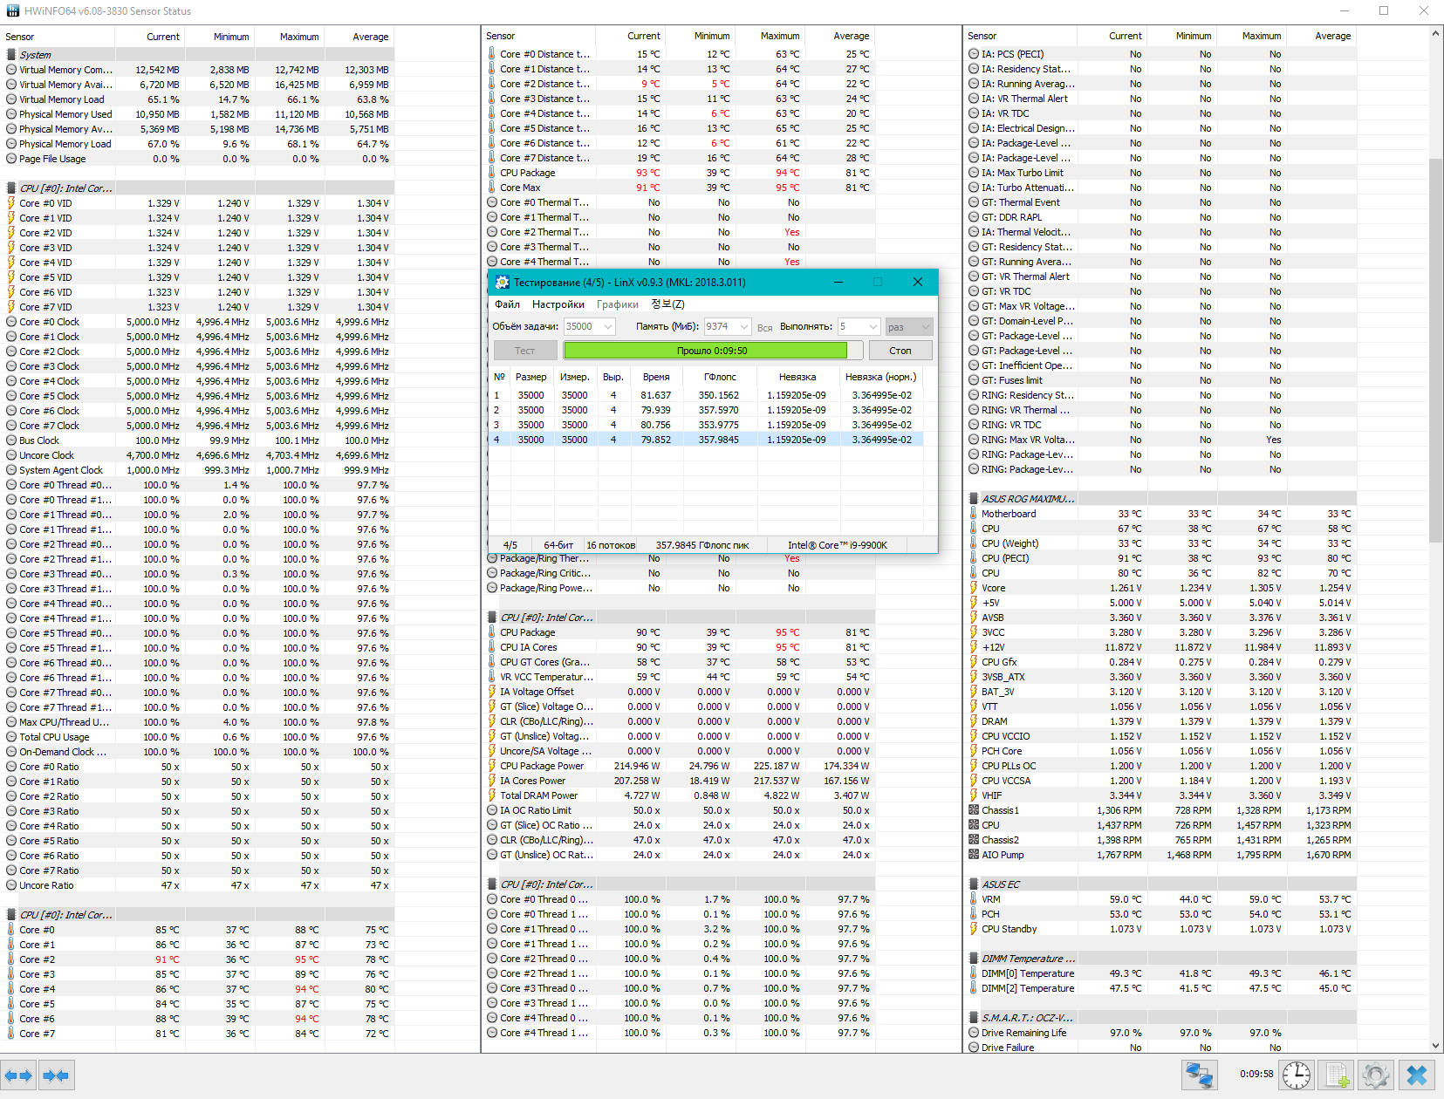Click the Тест button in LinX
The height and width of the screenshot is (1099, 1444).
tap(525, 351)
